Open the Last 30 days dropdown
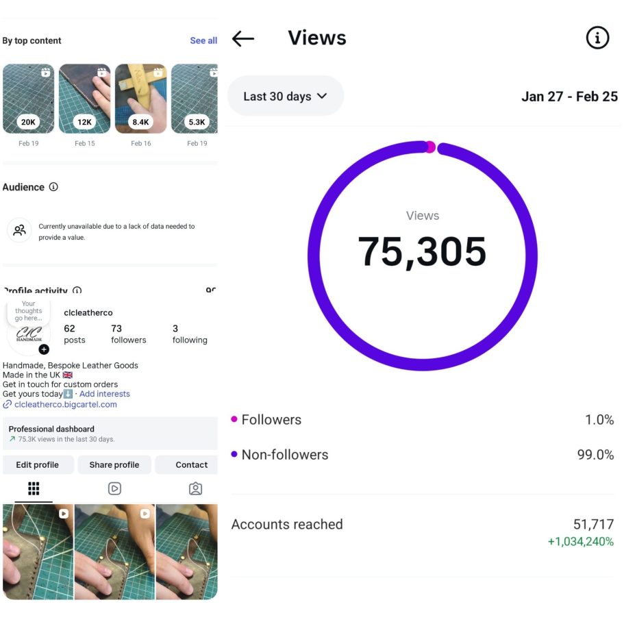Viewport: 624px width, 624px height. 285,97
